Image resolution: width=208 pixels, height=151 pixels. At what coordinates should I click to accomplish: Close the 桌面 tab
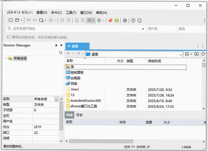coord(86,46)
